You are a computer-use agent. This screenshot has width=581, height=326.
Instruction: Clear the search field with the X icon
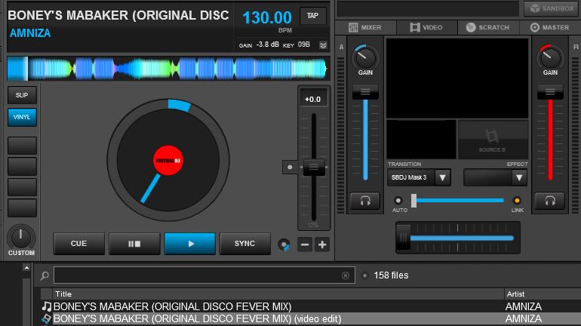point(346,275)
